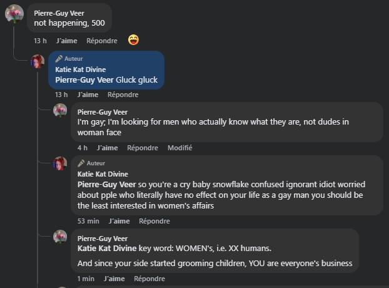
Task: Click the '1 min' timestamp on last comment
Action: click(86, 278)
